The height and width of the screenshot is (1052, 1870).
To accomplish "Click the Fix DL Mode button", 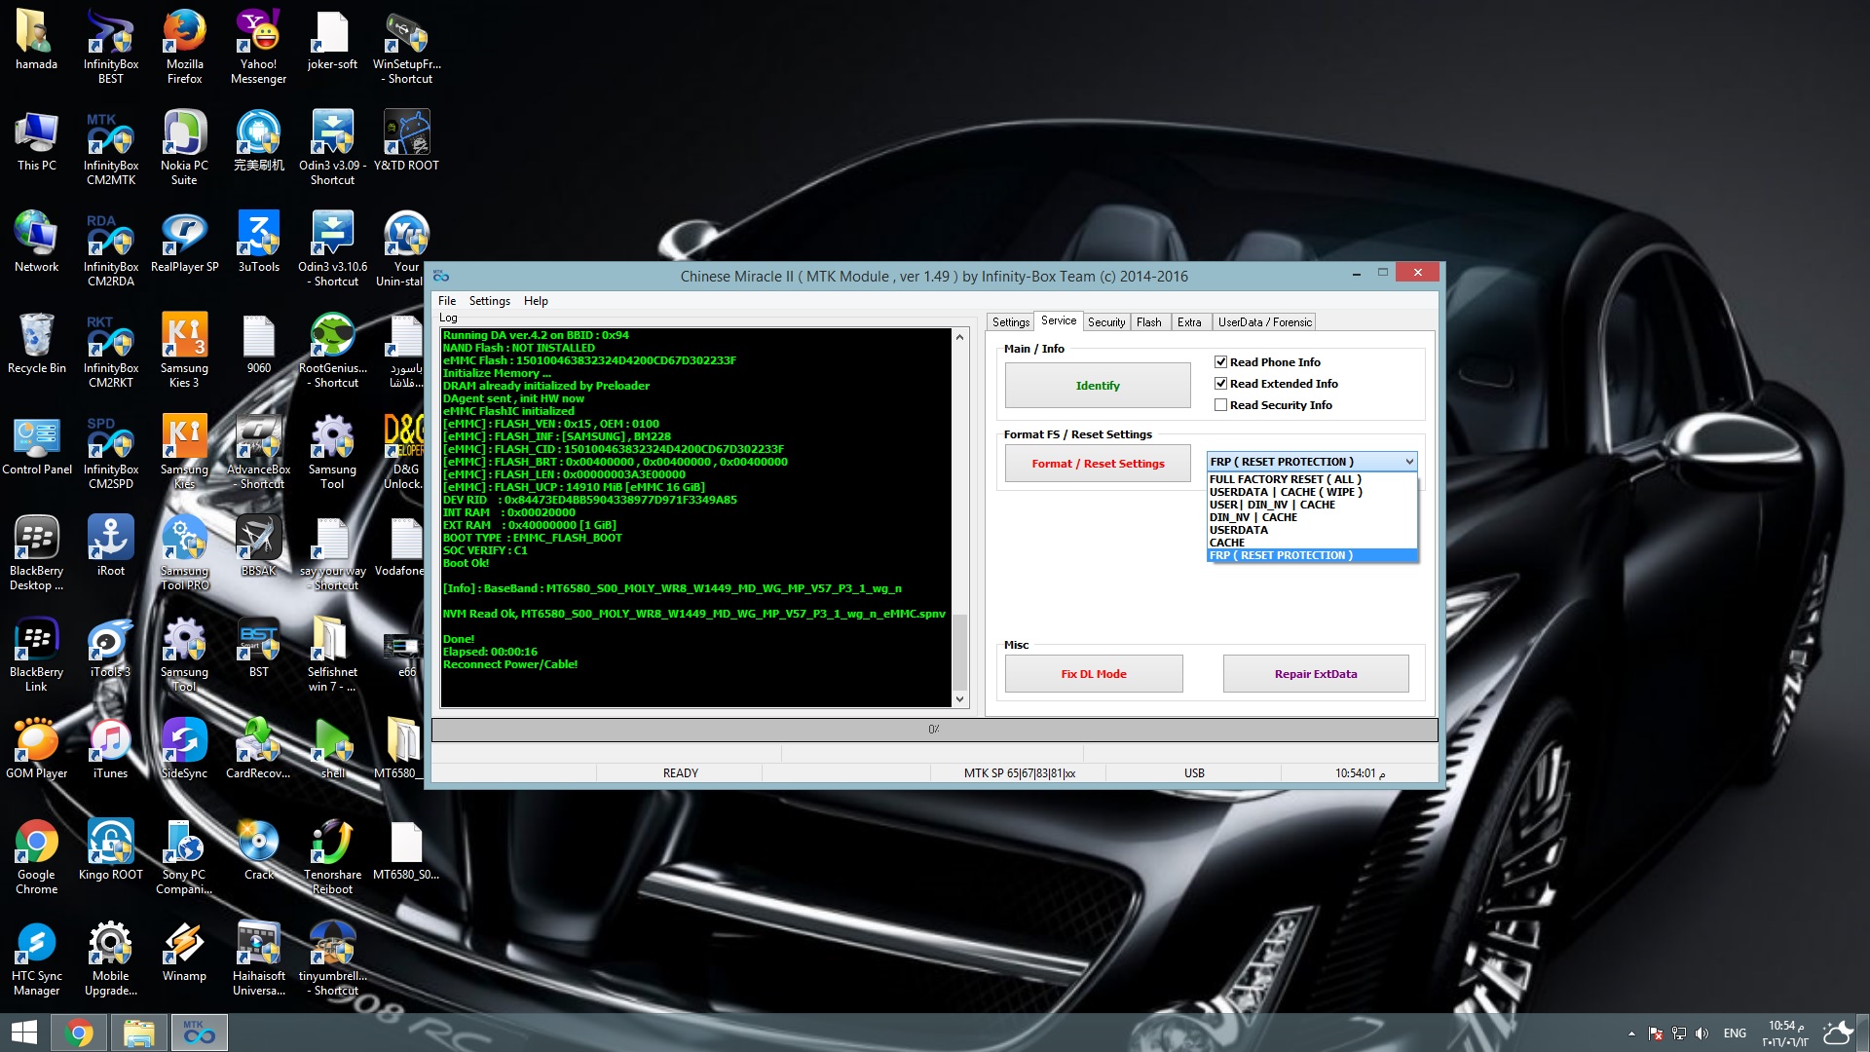I will tap(1093, 674).
